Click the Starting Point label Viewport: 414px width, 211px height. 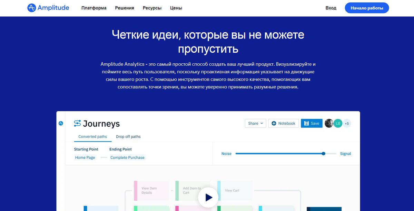86,149
